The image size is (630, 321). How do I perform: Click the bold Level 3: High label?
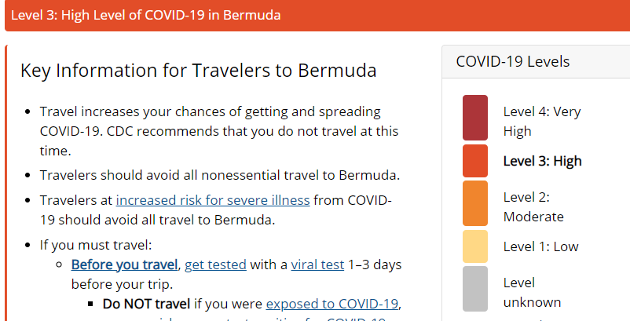542,162
